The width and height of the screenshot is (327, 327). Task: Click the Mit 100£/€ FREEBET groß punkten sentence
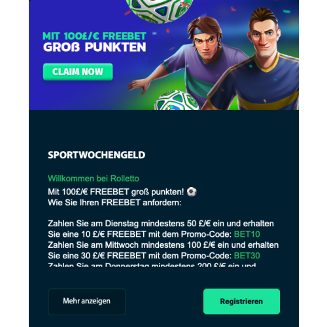116,192
